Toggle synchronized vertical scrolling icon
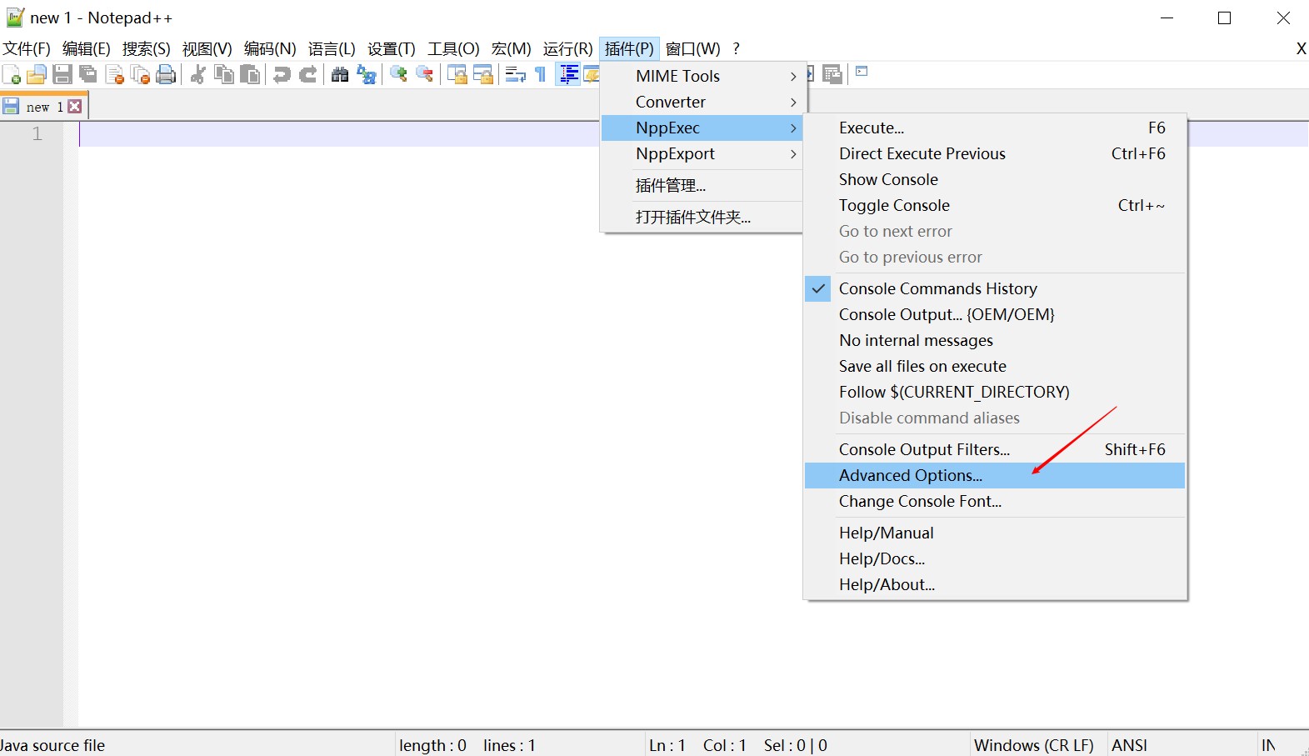1309x756 pixels. 457,75
